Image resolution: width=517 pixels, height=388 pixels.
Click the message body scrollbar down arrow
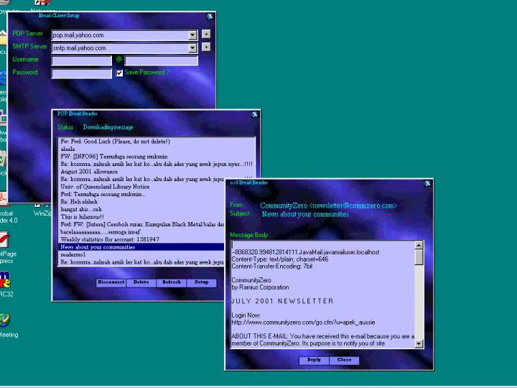419,344
